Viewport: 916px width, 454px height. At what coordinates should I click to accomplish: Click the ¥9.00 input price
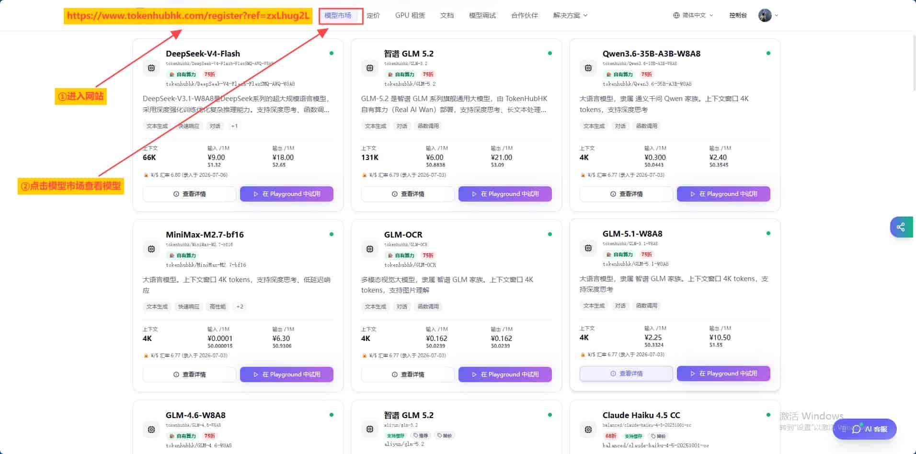pos(216,157)
